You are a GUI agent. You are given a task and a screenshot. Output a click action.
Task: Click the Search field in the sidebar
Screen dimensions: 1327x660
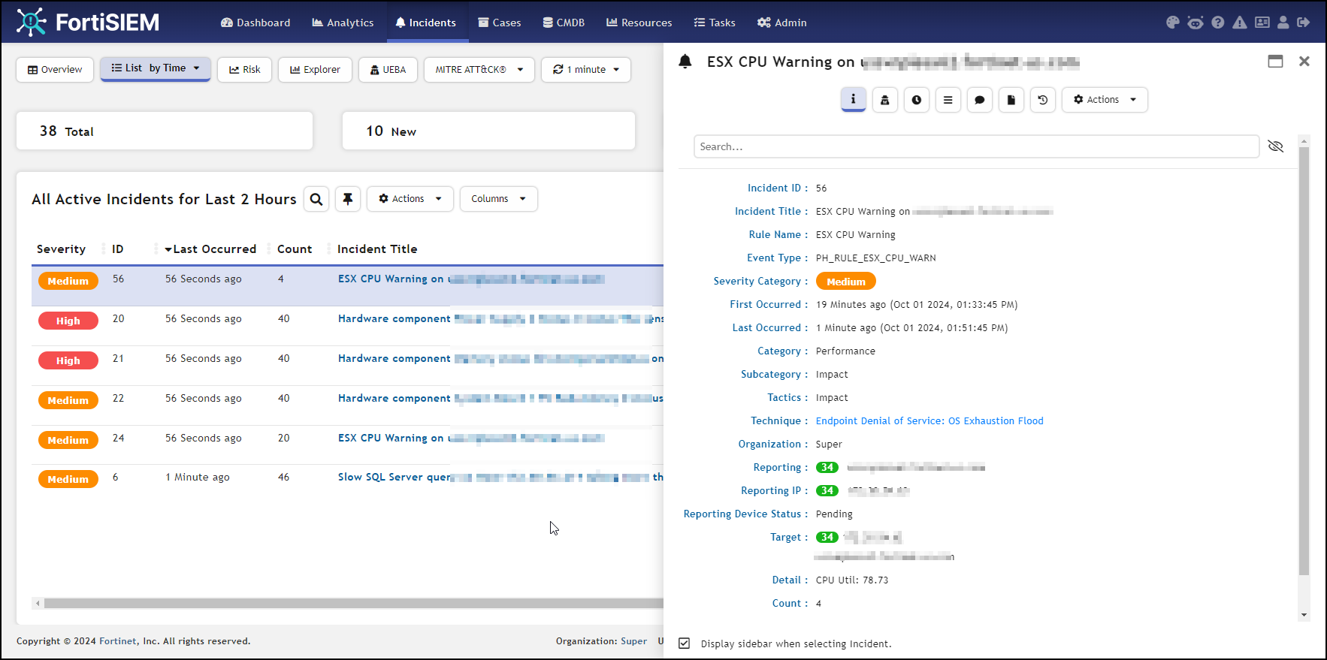tap(976, 146)
